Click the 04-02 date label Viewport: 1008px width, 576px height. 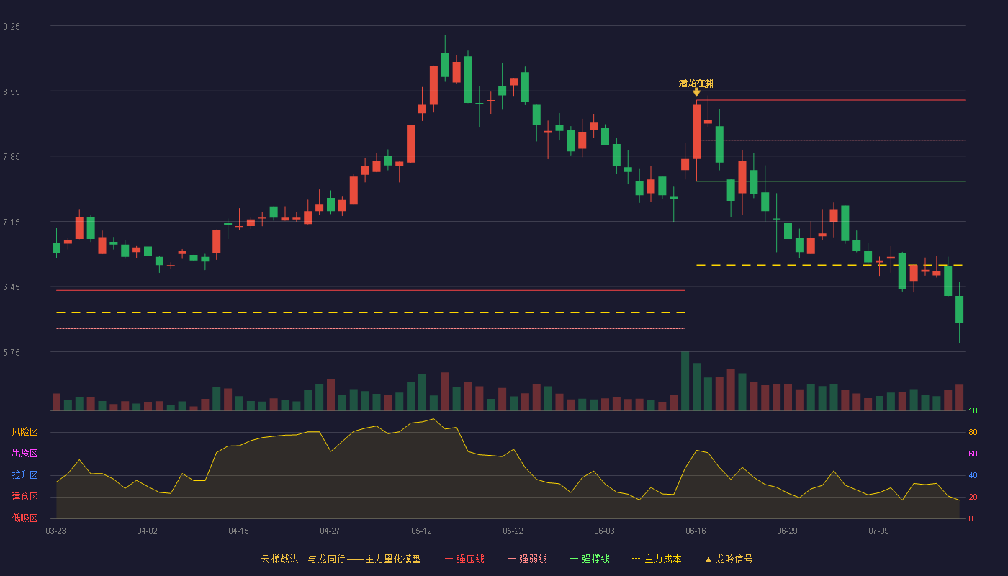tap(148, 531)
